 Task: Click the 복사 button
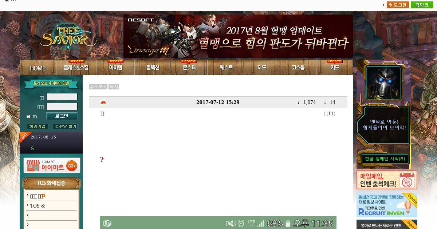(x=114, y=87)
